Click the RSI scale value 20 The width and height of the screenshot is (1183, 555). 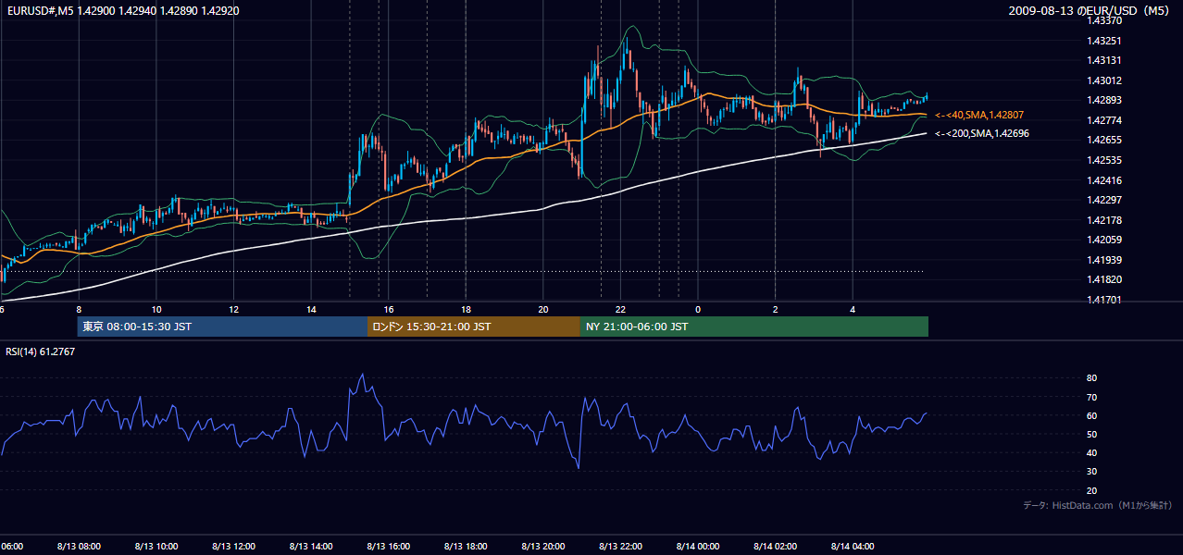[x=1091, y=490]
